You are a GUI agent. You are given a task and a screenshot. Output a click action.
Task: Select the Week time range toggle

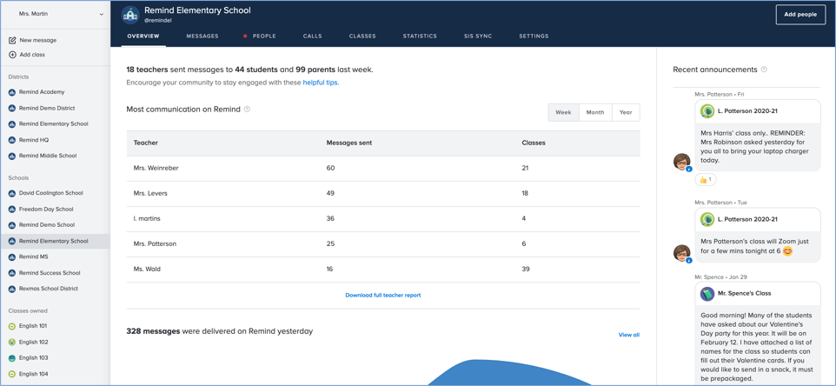tap(563, 112)
